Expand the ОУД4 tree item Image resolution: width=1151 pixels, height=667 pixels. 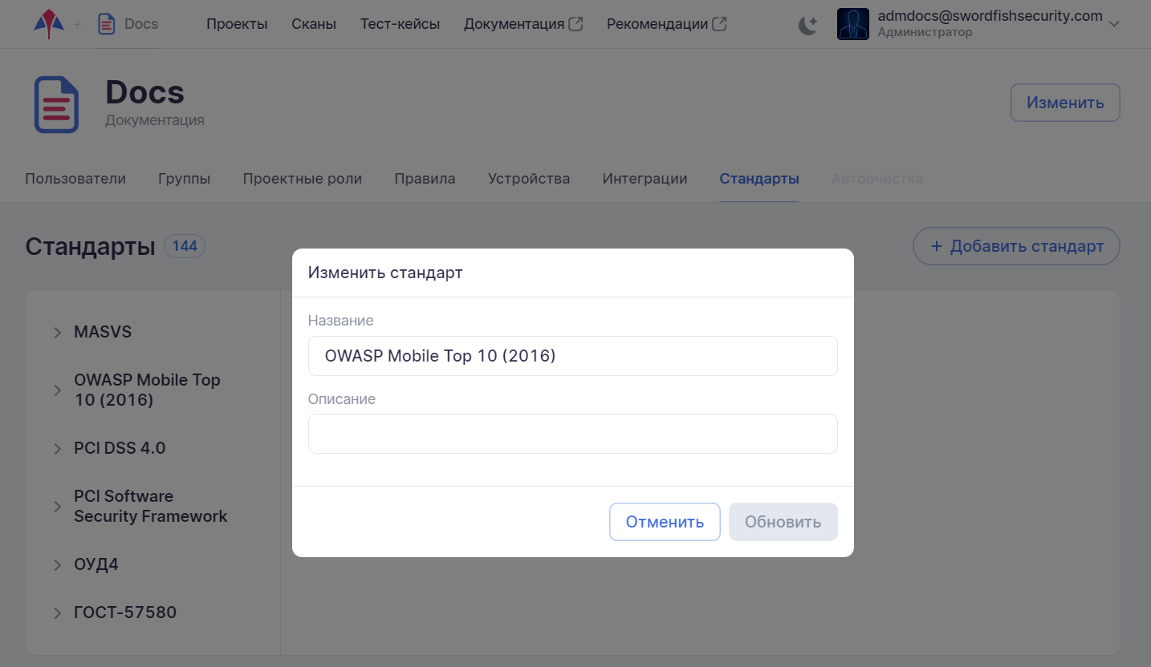tap(57, 565)
